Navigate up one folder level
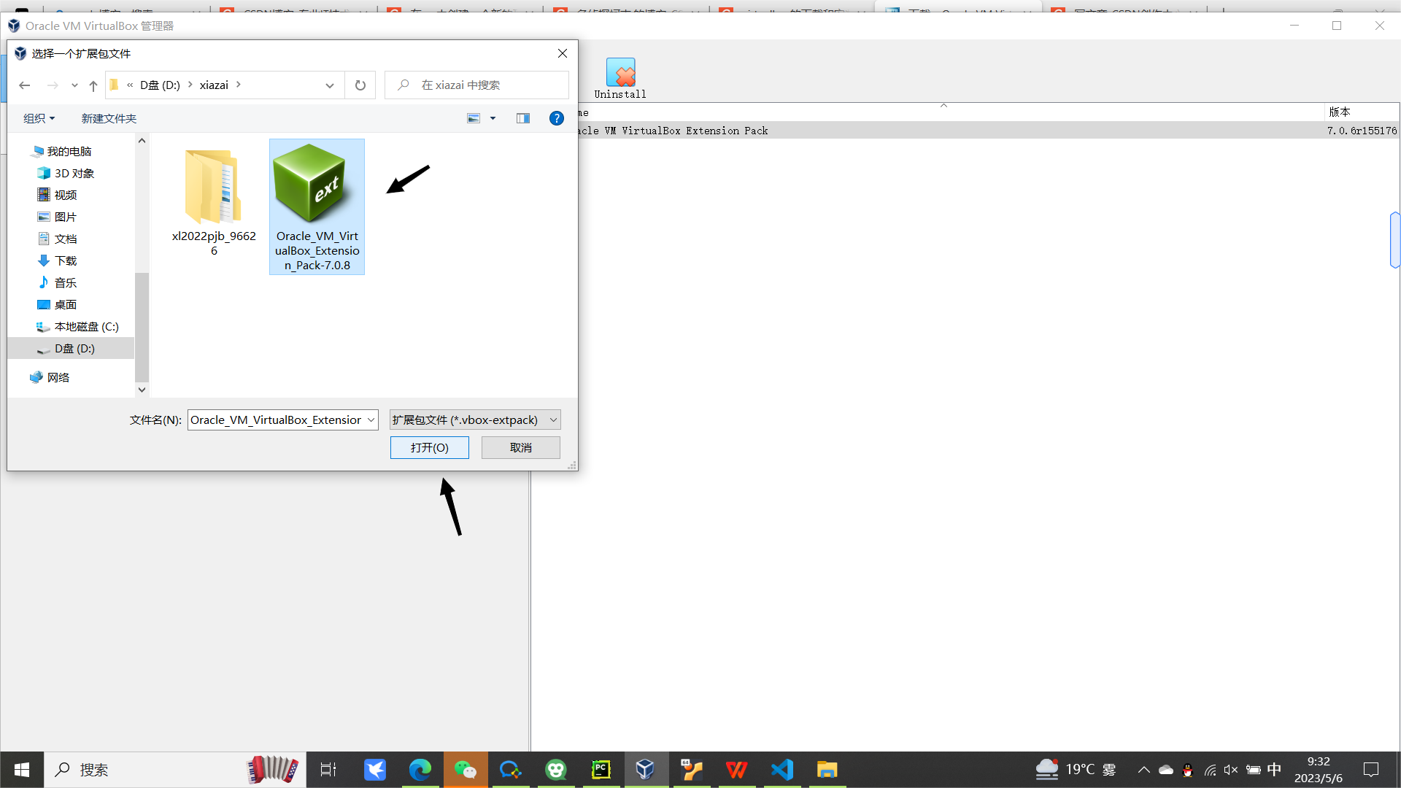Screen dimensions: 1401x788 point(93,85)
